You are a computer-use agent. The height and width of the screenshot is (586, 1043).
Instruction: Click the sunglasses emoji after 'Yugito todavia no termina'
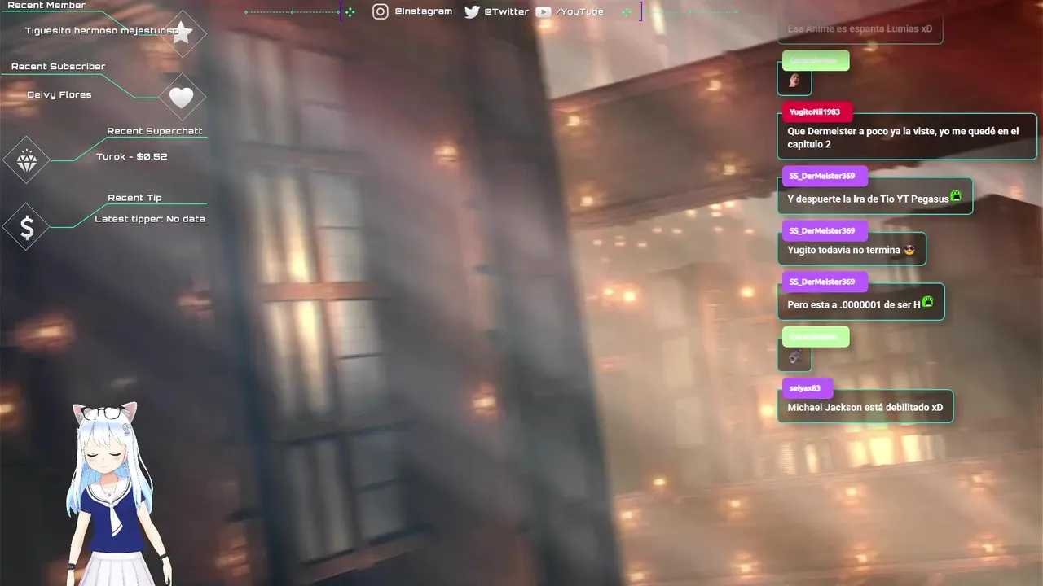click(909, 250)
